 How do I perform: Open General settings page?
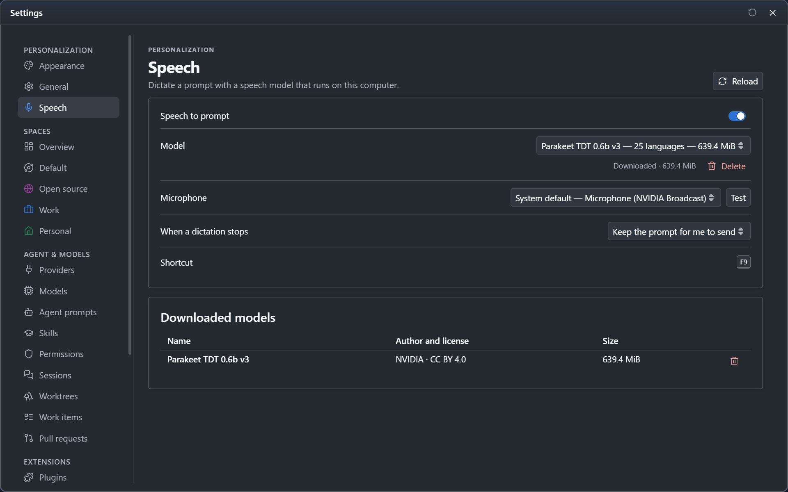(69, 87)
